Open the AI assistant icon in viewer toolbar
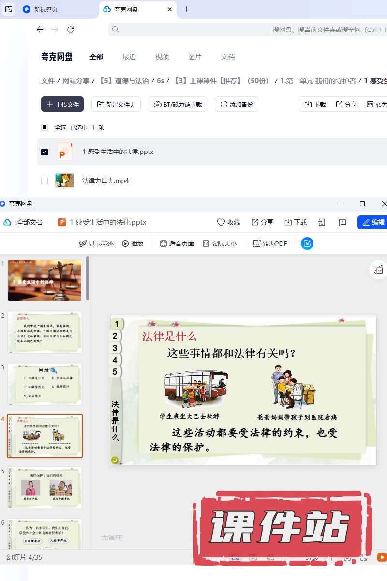Image resolution: width=387 pixels, height=581 pixels. [307, 244]
